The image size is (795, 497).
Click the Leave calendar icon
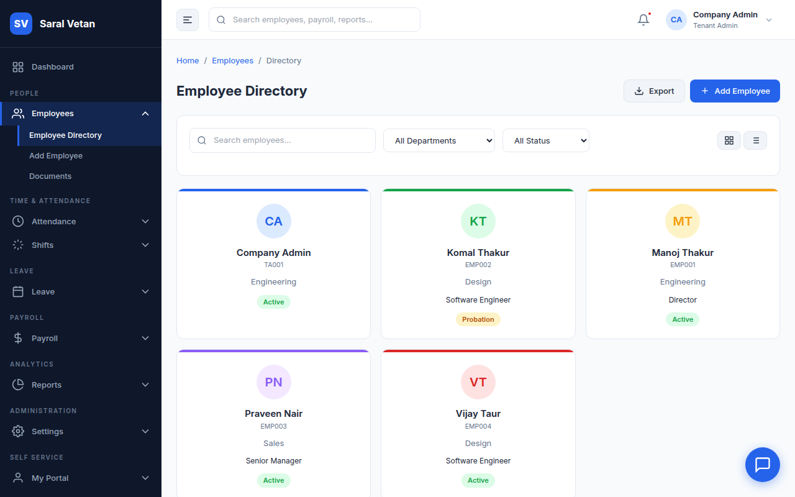pos(18,291)
